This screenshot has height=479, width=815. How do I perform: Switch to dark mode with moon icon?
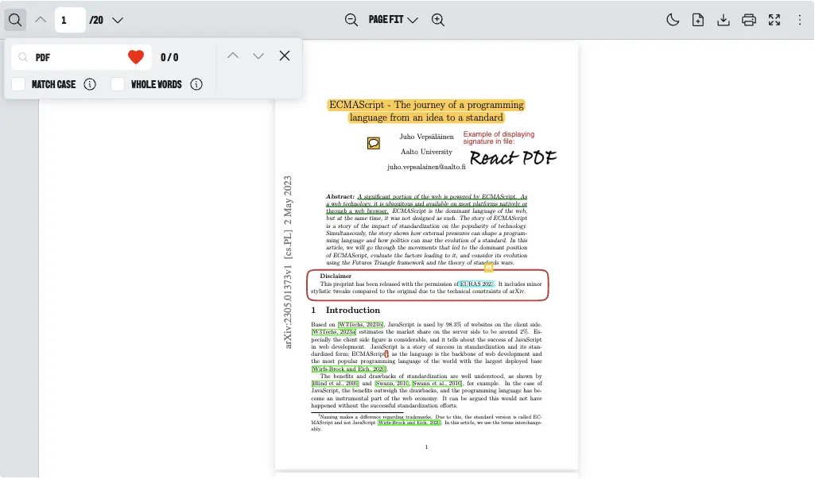[x=673, y=20]
